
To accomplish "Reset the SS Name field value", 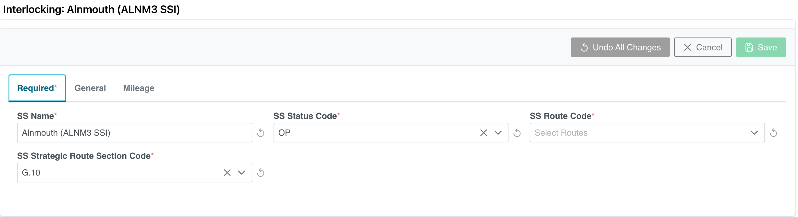I will click(x=261, y=133).
